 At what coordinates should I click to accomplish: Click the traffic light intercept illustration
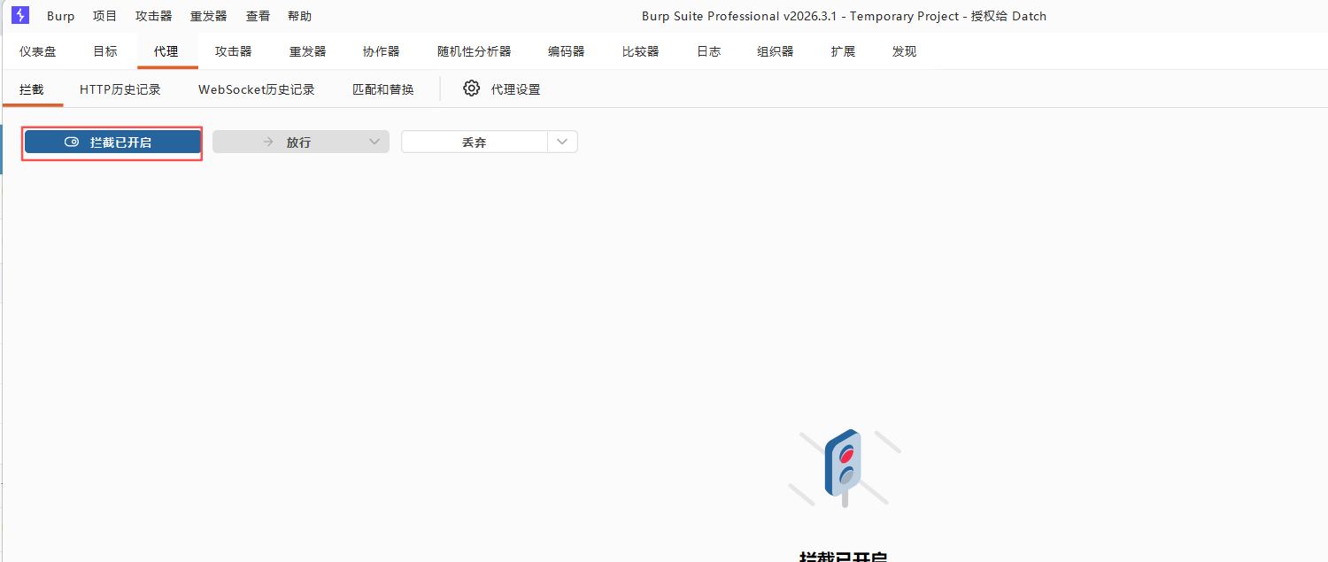click(x=844, y=468)
